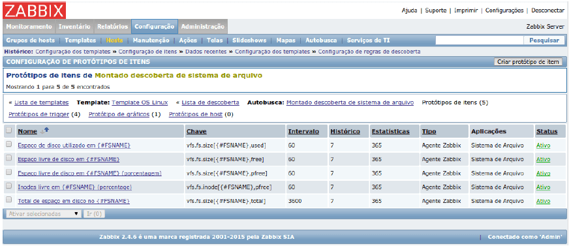This screenshot has width=569, height=246.
Task: Toggle the select-all checkbox in header
Action: click(8, 131)
